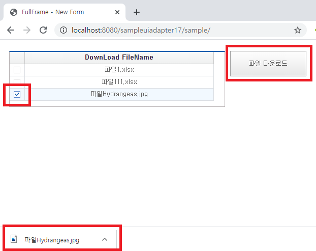Select the 파일1.xlsx row in the grid

[x=119, y=70]
